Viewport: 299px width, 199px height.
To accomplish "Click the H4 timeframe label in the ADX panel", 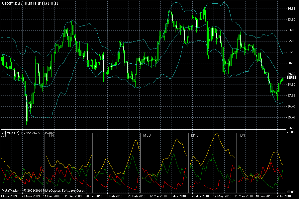I will pyautogui.click(x=51, y=135).
